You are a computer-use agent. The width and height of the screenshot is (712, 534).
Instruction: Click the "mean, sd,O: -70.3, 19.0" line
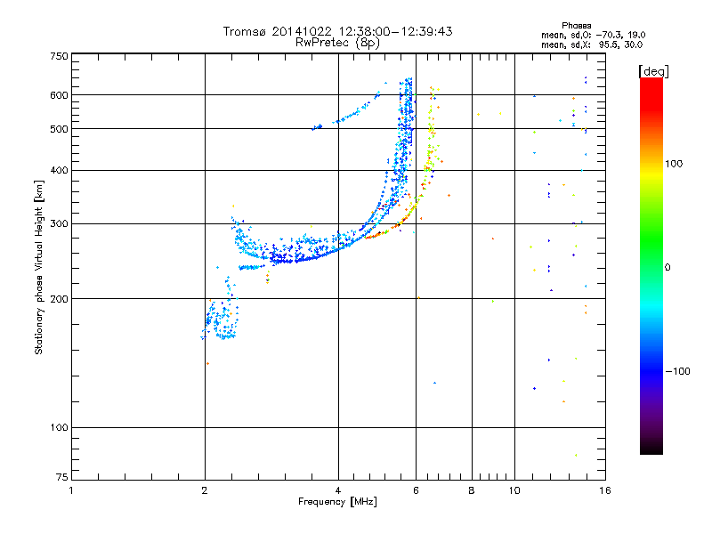pos(593,35)
